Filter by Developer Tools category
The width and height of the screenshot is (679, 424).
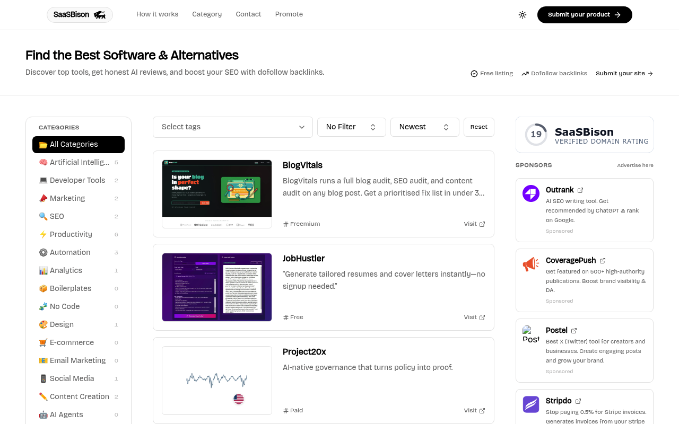[79, 180]
